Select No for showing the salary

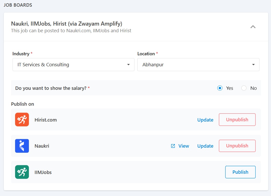tap(244, 88)
